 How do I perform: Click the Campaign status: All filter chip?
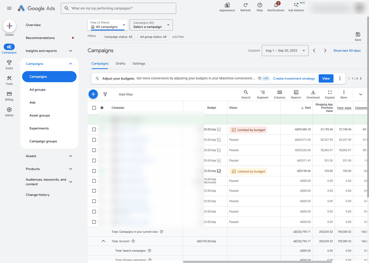point(118,37)
